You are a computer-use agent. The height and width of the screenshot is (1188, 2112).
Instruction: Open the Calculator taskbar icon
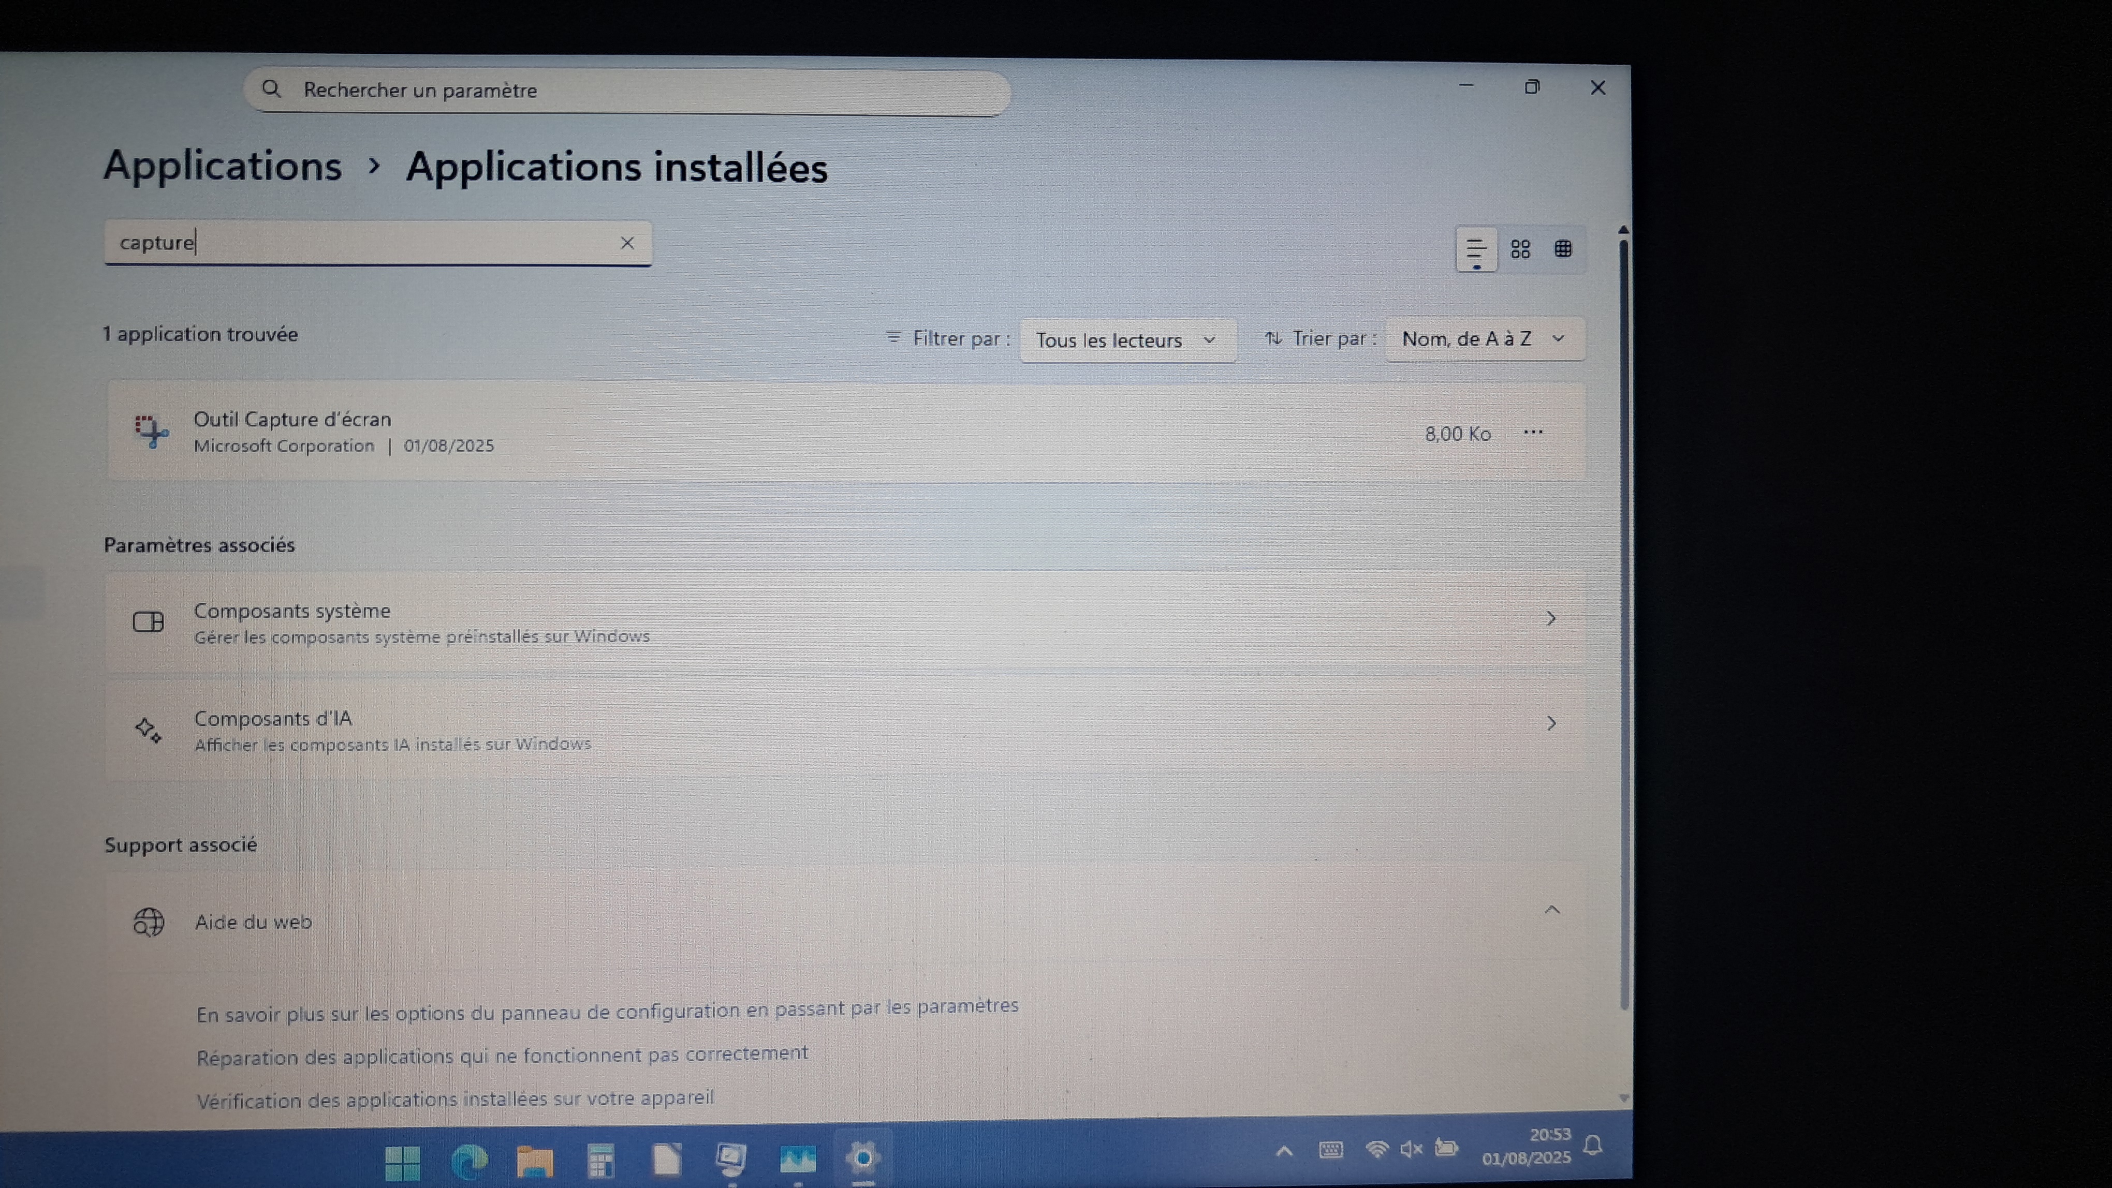pos(601,1160)
